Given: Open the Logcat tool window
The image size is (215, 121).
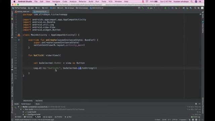Looking at the screenshot, I should 48,117.
